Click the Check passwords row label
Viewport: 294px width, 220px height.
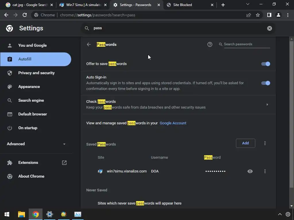101,102
